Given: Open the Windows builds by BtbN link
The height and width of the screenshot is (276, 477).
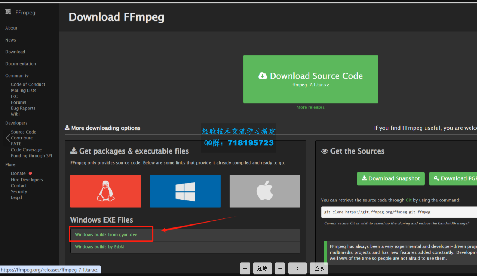Looking at the screenshot, I should (x=99, y=246).
